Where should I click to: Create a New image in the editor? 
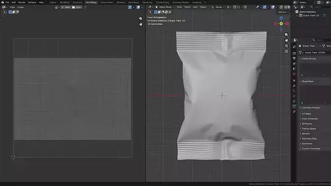click(66, 7)
